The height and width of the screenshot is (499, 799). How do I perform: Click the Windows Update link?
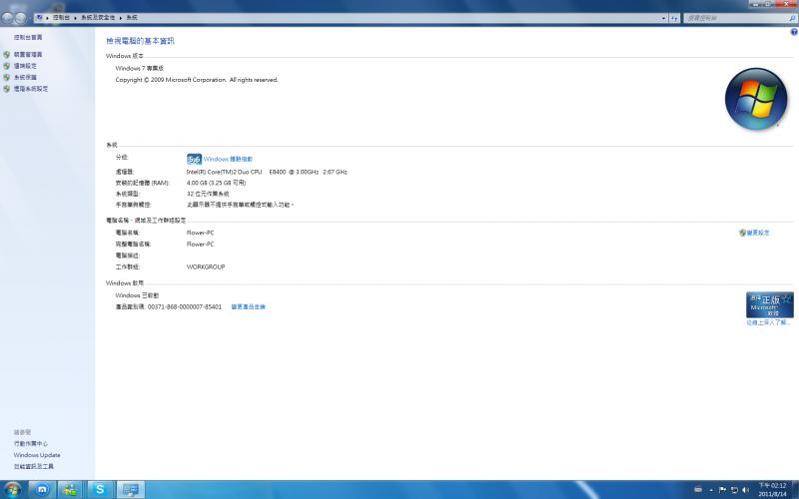tap(37, 455)
